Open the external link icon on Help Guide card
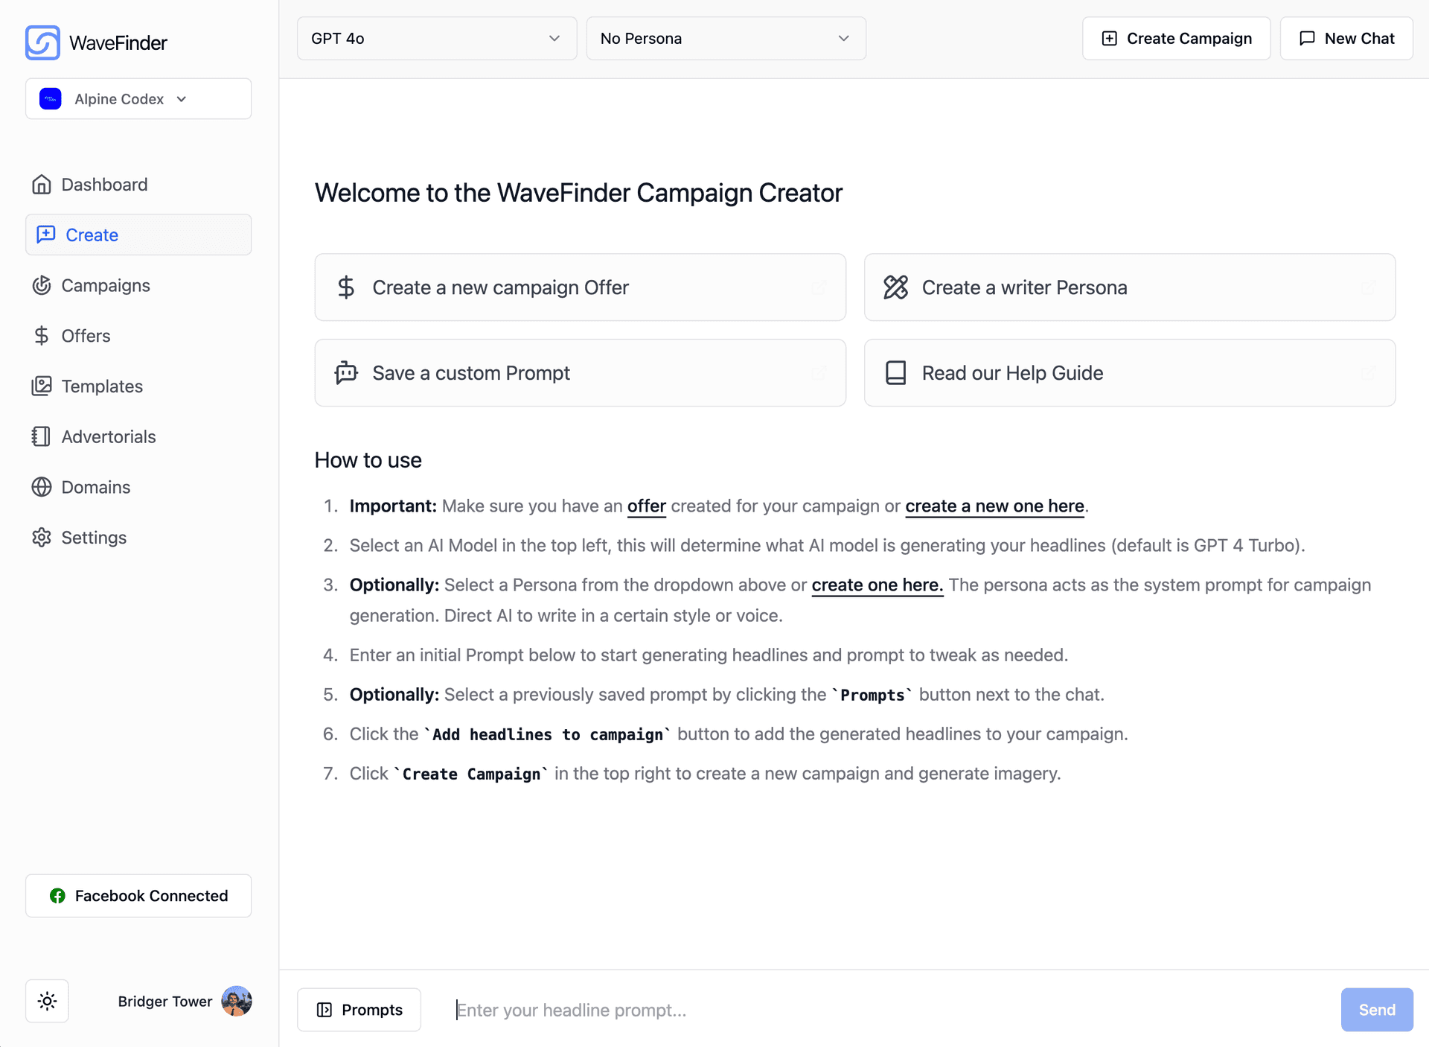The width and height of the screenshot is (1429, 1047). pos(1368,372)
